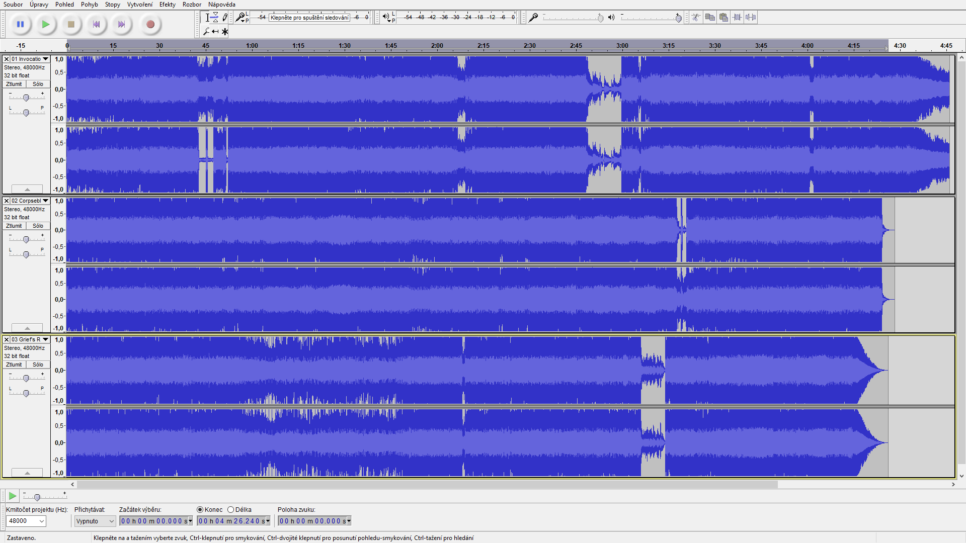Select the Envelope tool
The width and height of the screenshot is (966, 543).
(x=215, y=18)
